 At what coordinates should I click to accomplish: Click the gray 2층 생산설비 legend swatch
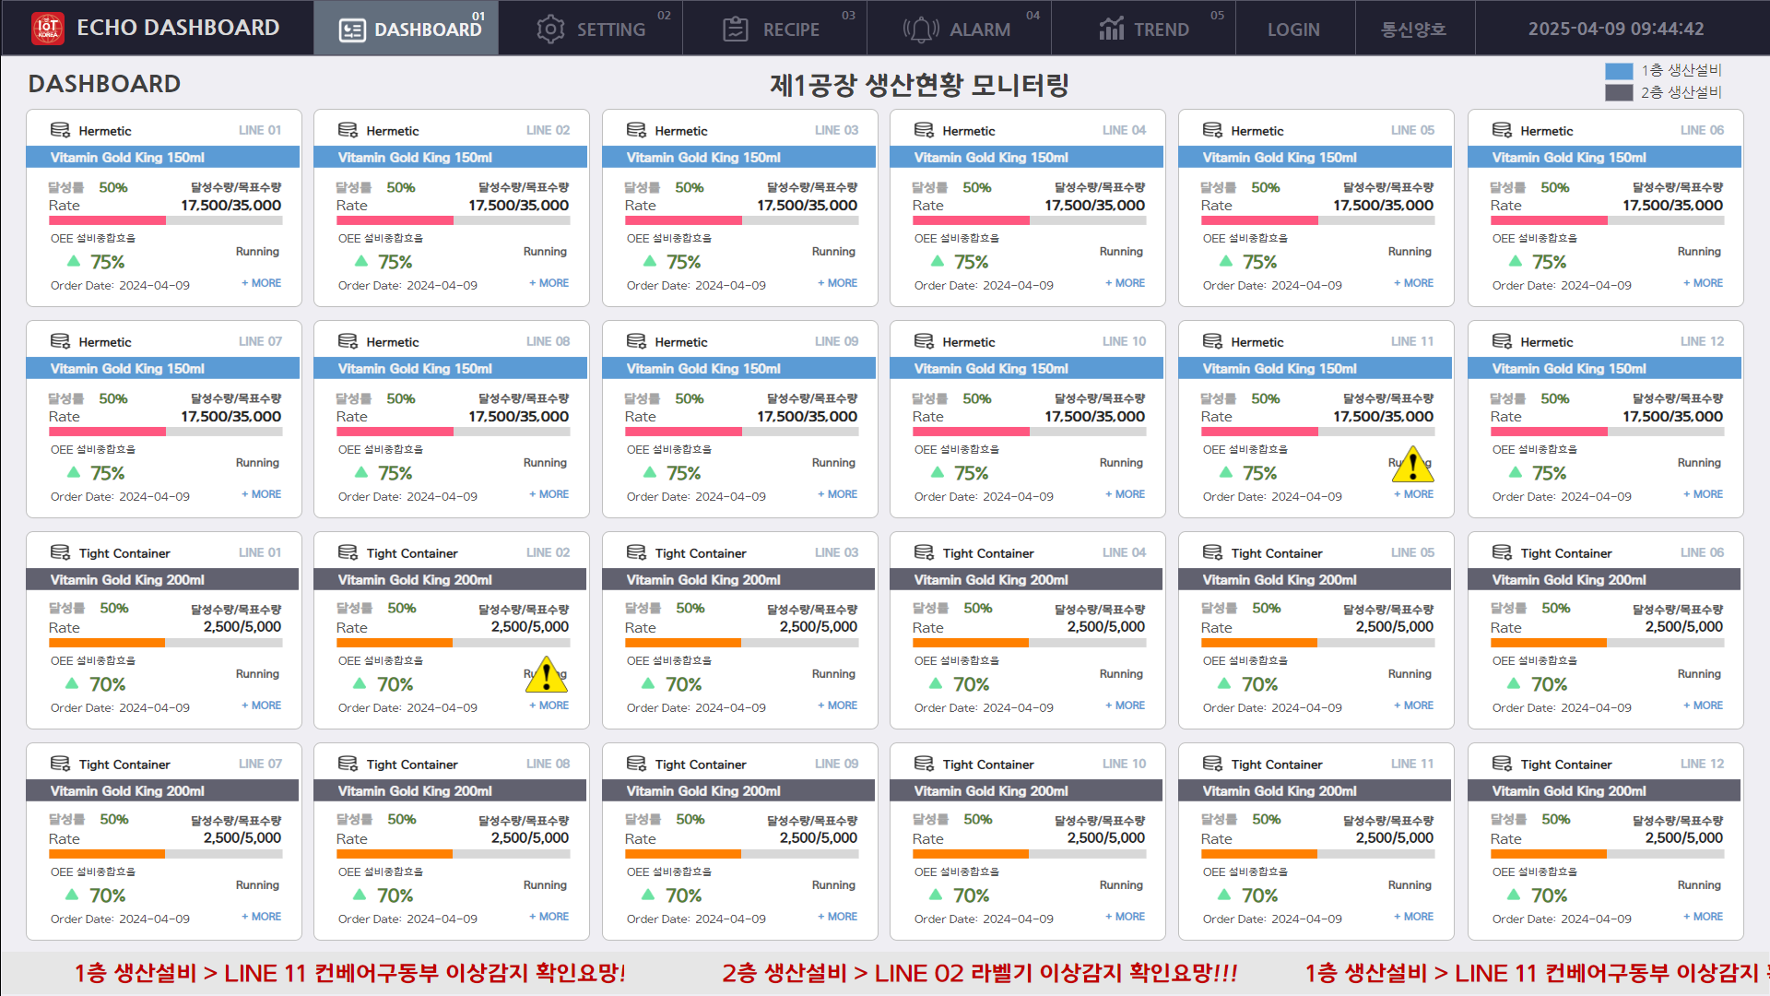click(1618, 92)
